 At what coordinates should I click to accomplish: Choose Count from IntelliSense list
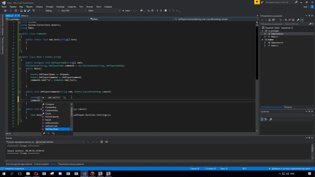(48, 114)
